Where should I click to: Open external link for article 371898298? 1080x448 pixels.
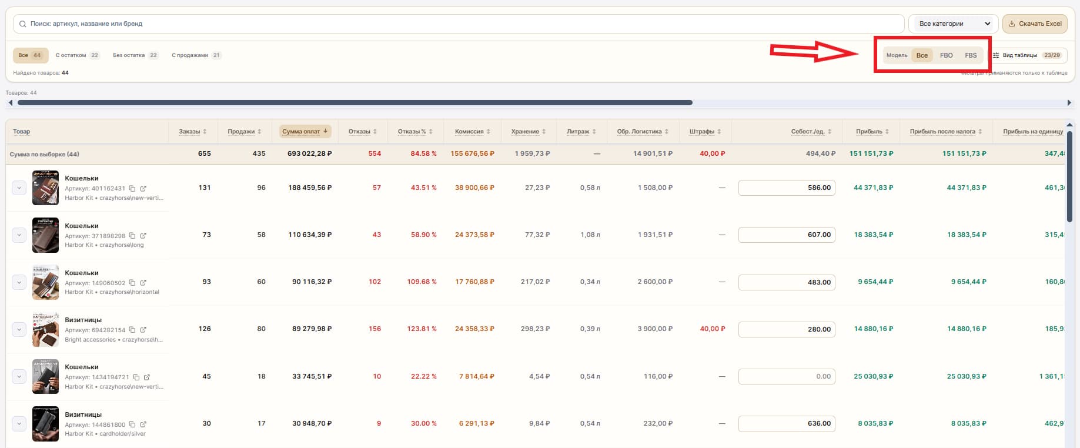click(x=143, y=236)
